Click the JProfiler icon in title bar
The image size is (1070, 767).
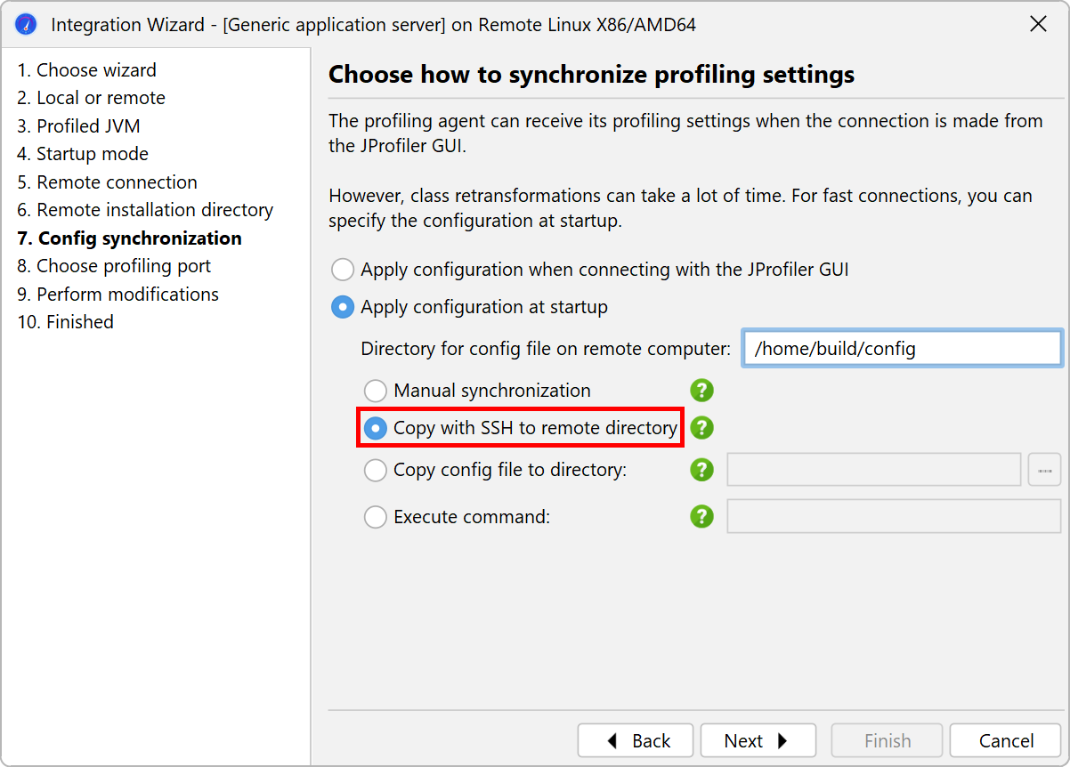[27, 24]
